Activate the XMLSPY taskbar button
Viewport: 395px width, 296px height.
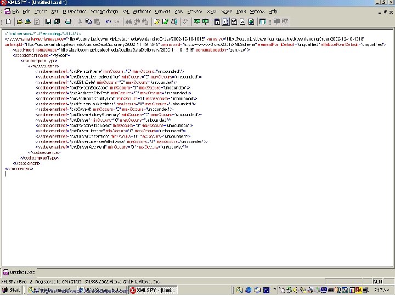coord(153,290)
